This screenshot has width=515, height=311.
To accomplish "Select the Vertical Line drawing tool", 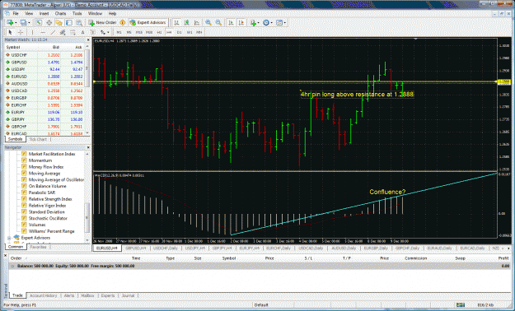I will pos(32,32).
